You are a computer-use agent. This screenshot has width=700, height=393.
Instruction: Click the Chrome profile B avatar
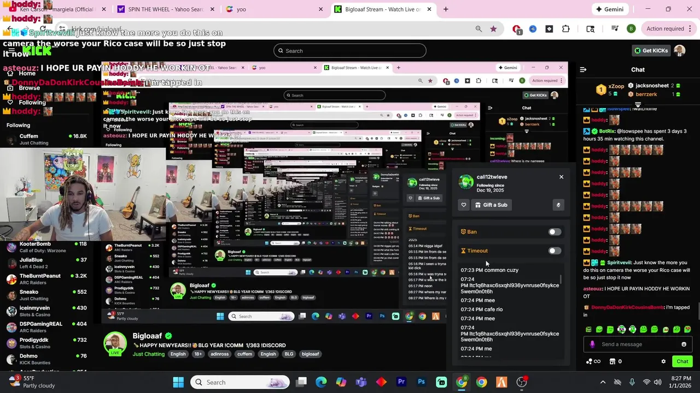click(631, 29)
